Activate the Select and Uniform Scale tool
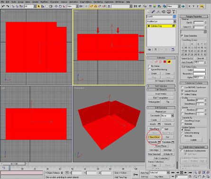Image resolution: width=211 pixels, height=179 pixels. [64, 6]
